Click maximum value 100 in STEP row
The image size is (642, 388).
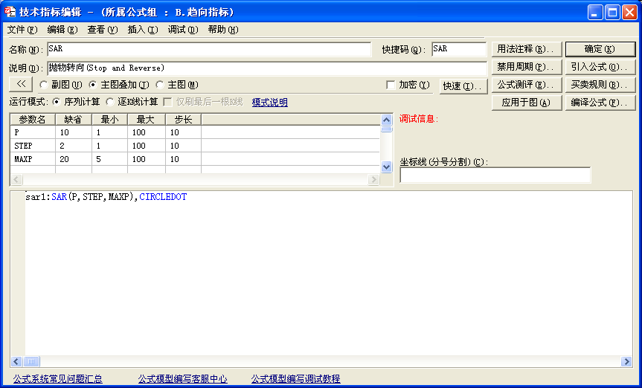pos(147,146)
